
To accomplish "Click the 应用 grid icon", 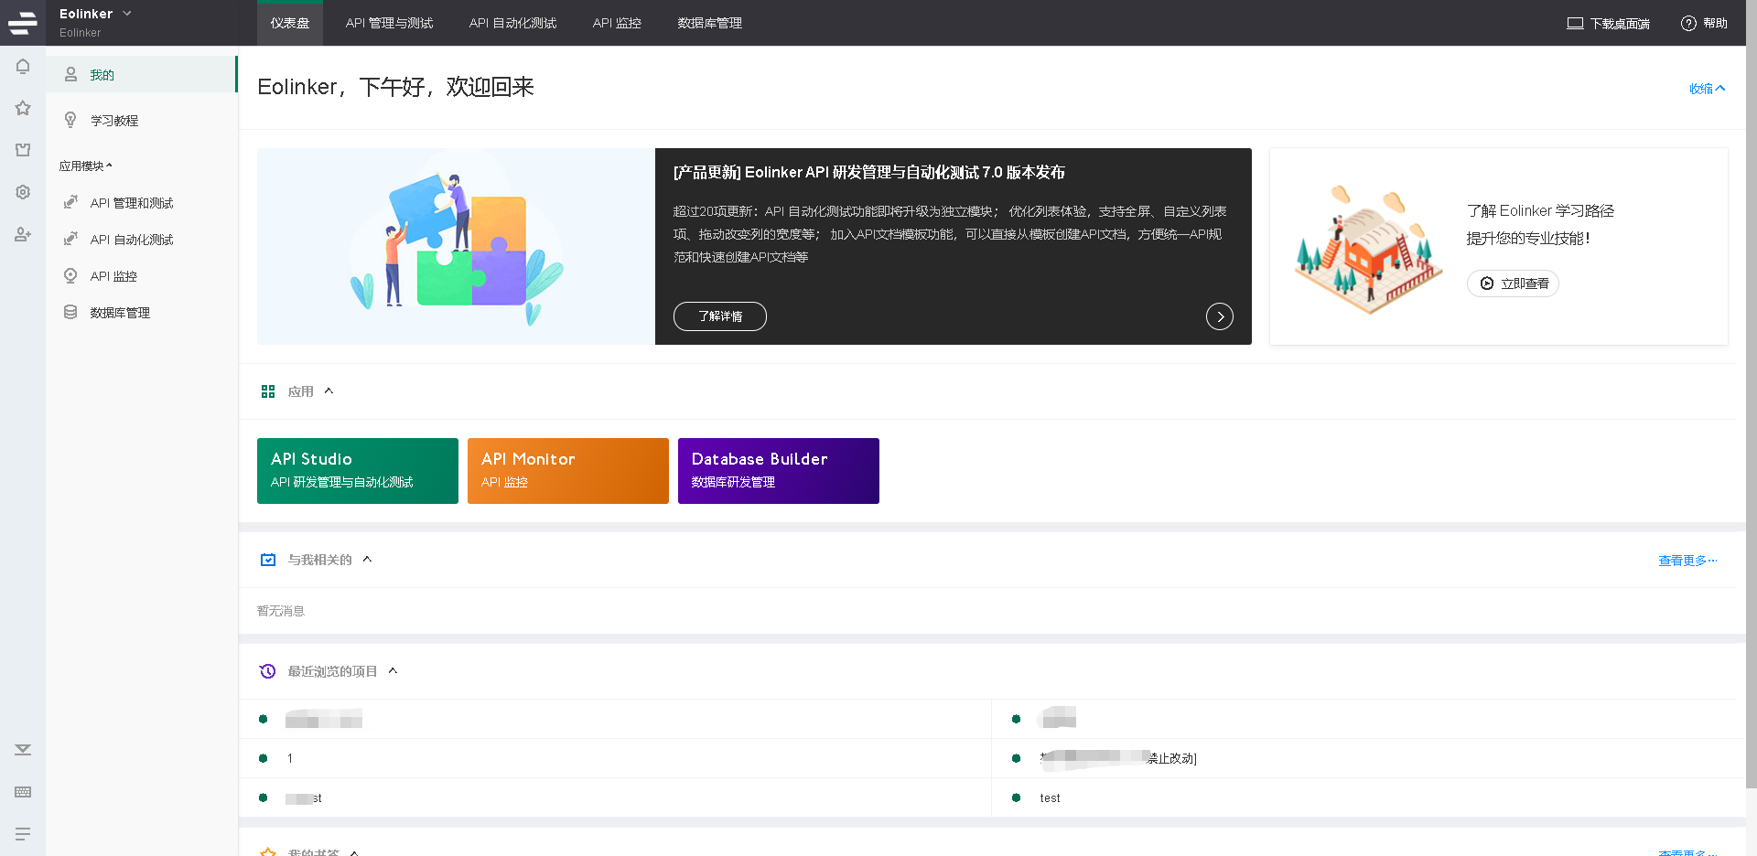I will click(x=268, y=391).
